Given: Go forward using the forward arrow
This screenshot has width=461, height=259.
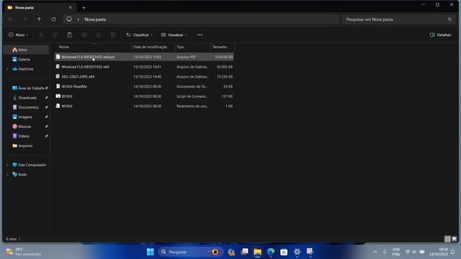Looking at the screenshot, I should [24, 19].
